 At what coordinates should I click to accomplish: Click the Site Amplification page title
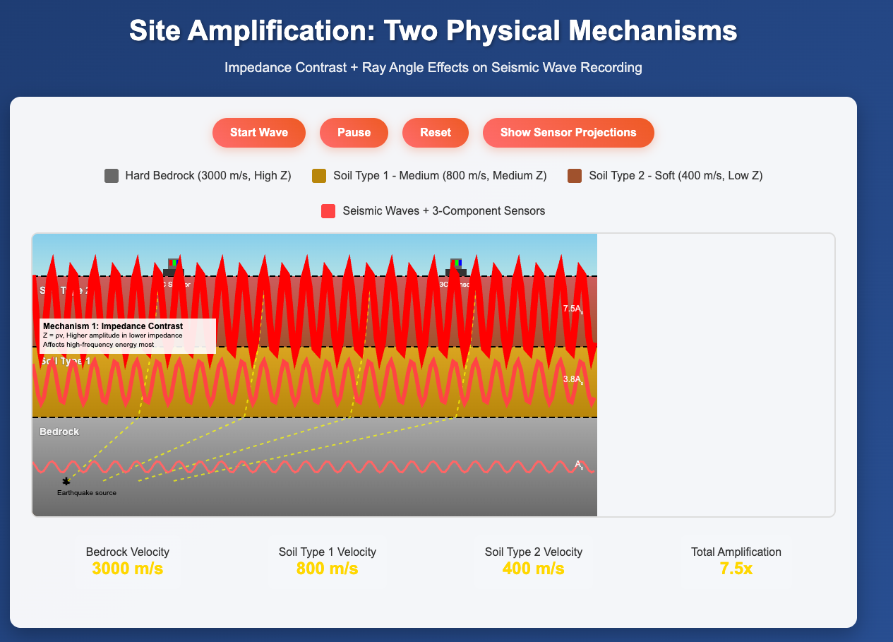click(433, 32)
